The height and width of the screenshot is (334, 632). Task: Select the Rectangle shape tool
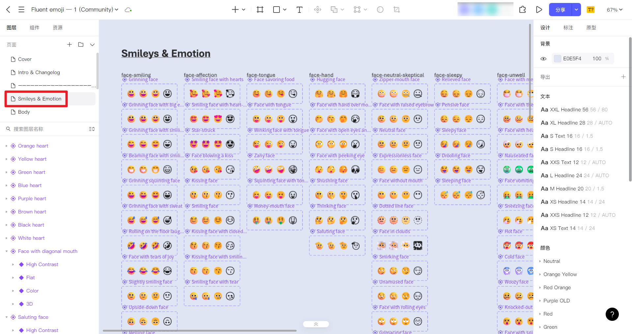pos(276,10)
